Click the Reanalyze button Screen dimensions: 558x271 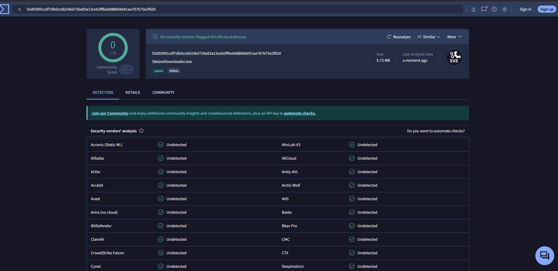(399, 37)
